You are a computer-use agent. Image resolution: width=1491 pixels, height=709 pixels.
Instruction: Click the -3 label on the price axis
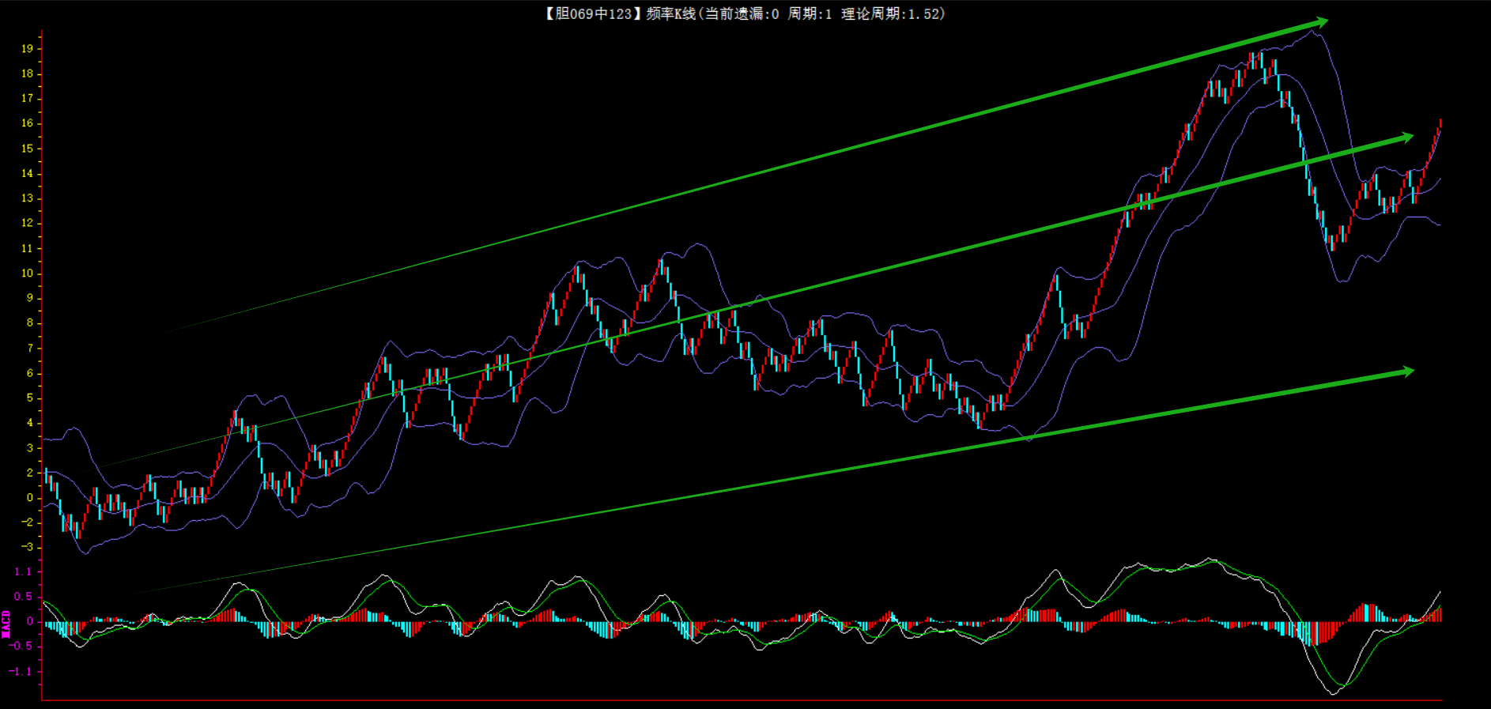pyautogui.click(x=28, y=547)
